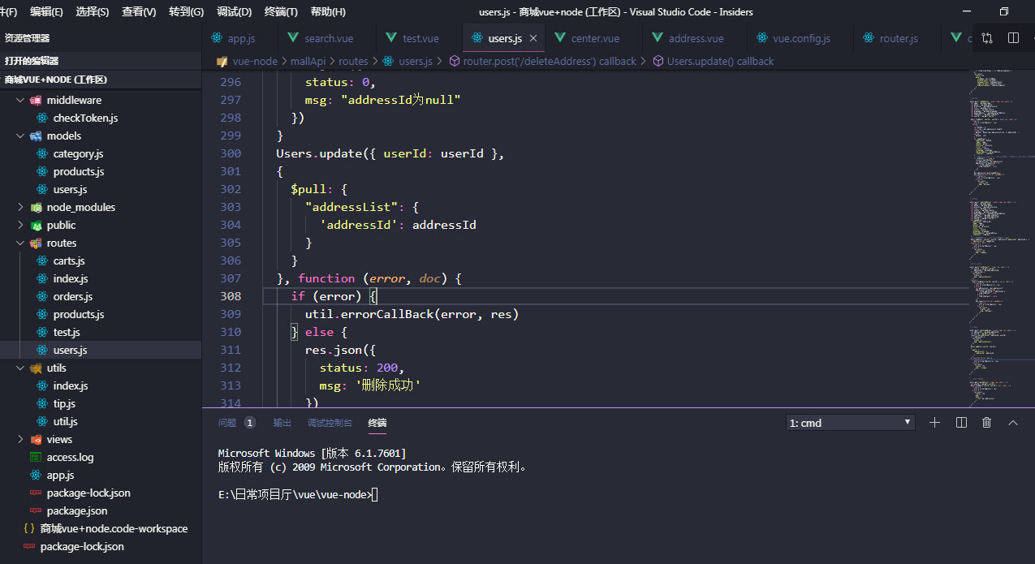Click the mallApi breadcrumb segment
The image size is (1035, 564).
pyautogui.click(x=308, y=61)
